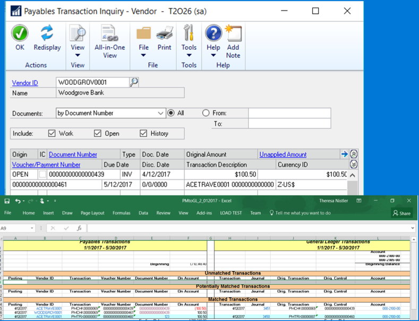Click the green OK checkmark icon
This screenshot has height=321, width=419.
click(x=20, y=33)
